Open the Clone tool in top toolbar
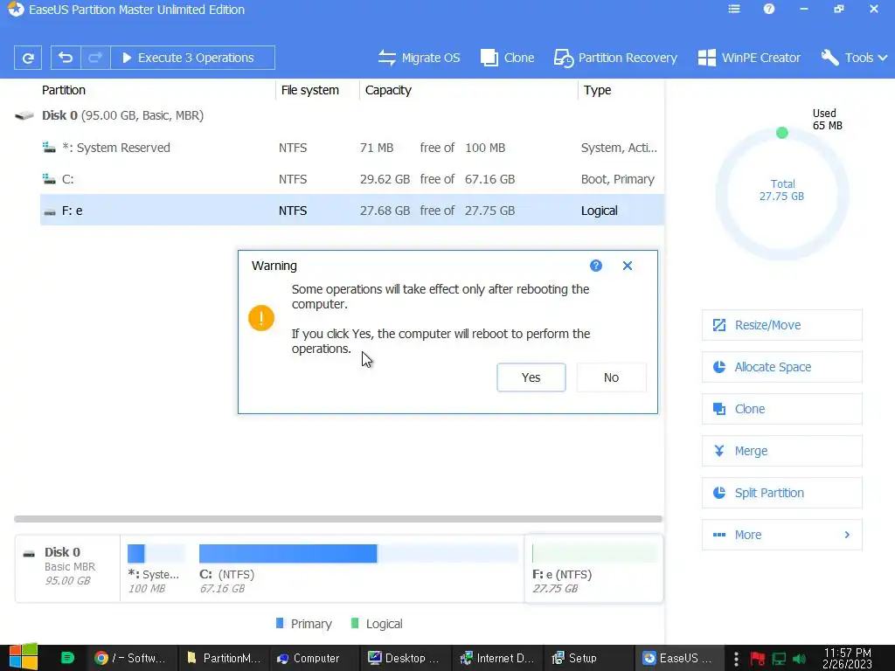 click(x=507, y=58)
